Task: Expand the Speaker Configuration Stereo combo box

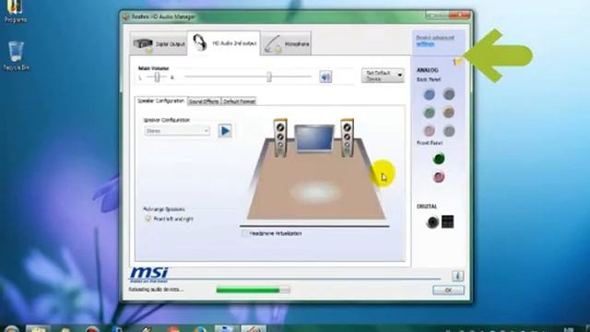Action: [x=177, y=131]
